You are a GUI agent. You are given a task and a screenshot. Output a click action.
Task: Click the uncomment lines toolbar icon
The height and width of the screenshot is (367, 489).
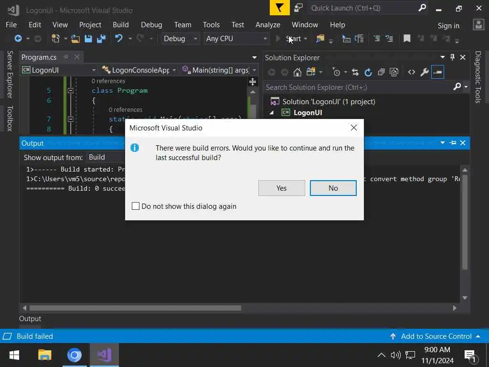coord(389,38)
